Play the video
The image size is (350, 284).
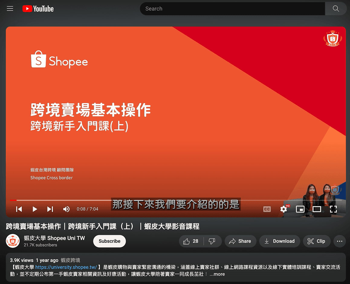[x=34, y=209]
